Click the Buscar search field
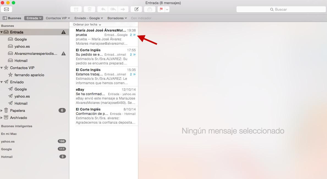The image size is (327, 179). pyautogui.click(x=281, y=9)
